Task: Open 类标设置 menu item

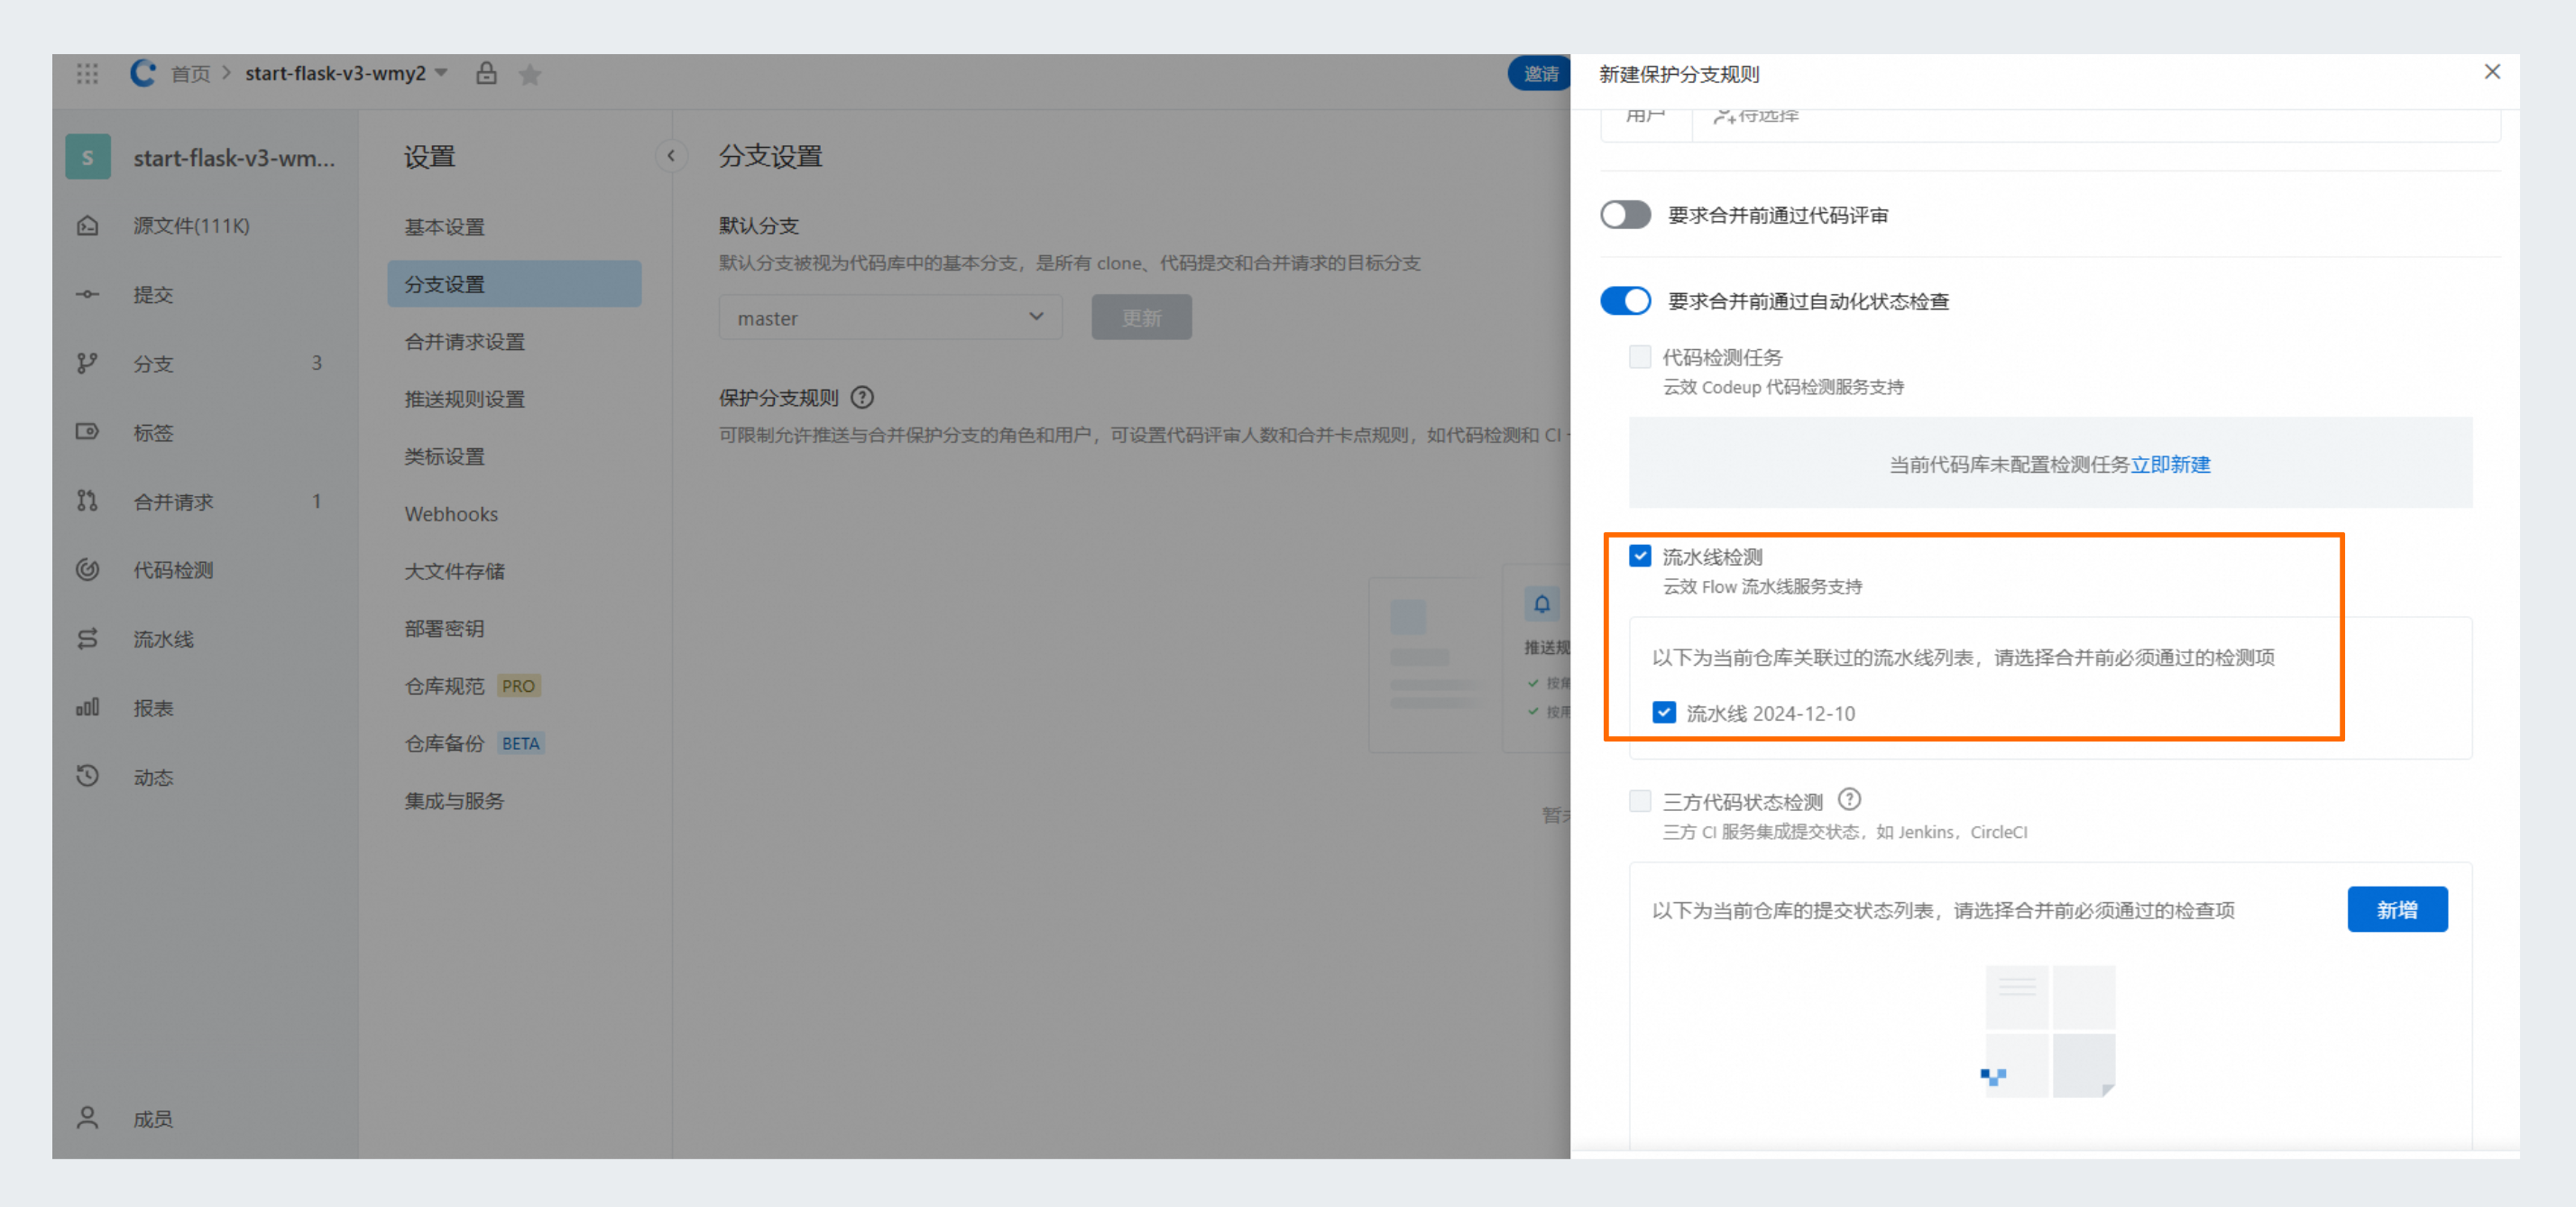Action: (514, 456)
